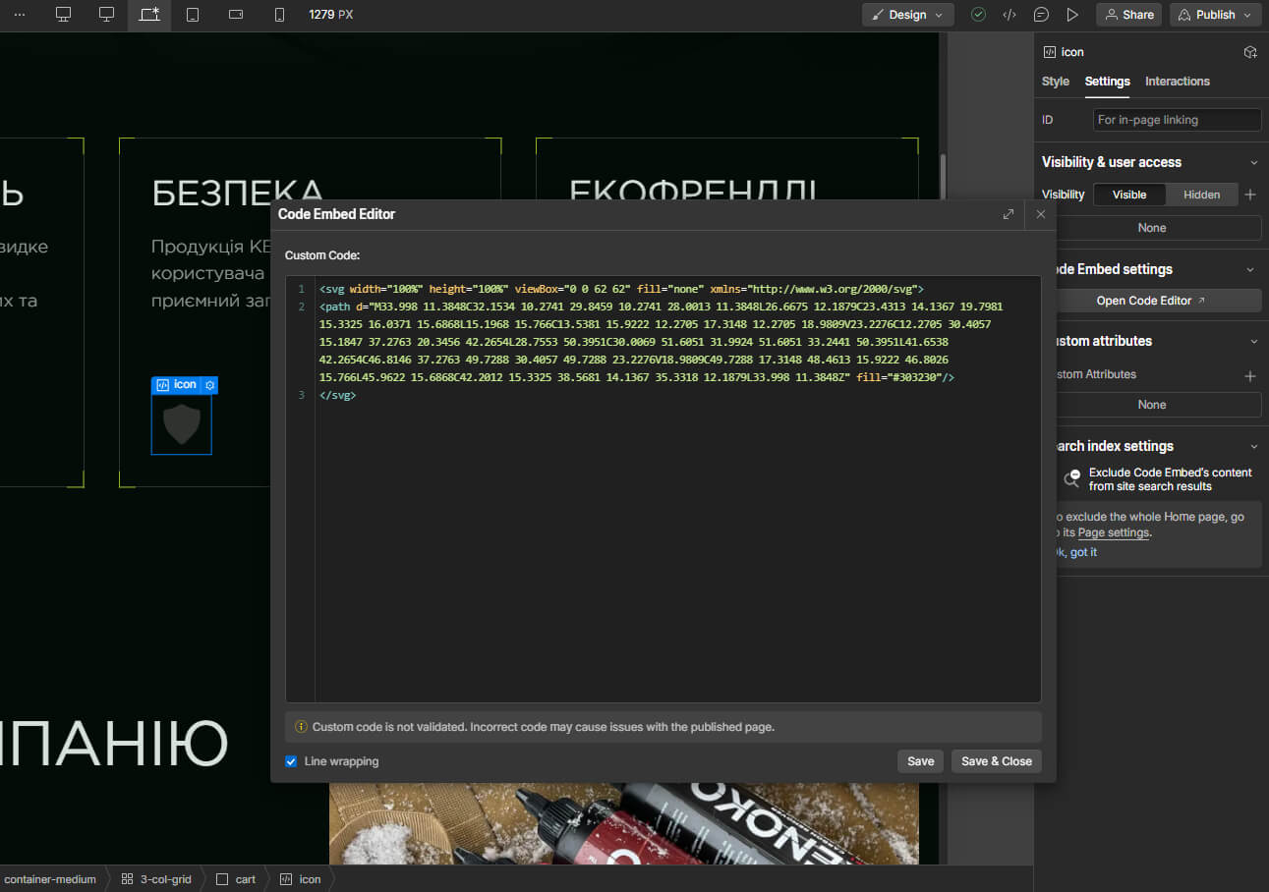The image size is (1269, 892).
Task: Click Save & Close button
Action: pos(996,761)
